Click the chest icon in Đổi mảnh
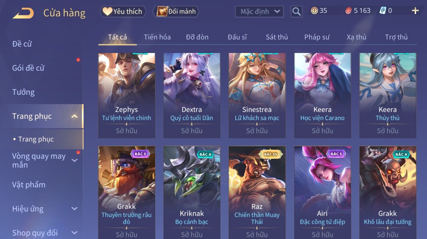427x239 pixels. point(162,11)
